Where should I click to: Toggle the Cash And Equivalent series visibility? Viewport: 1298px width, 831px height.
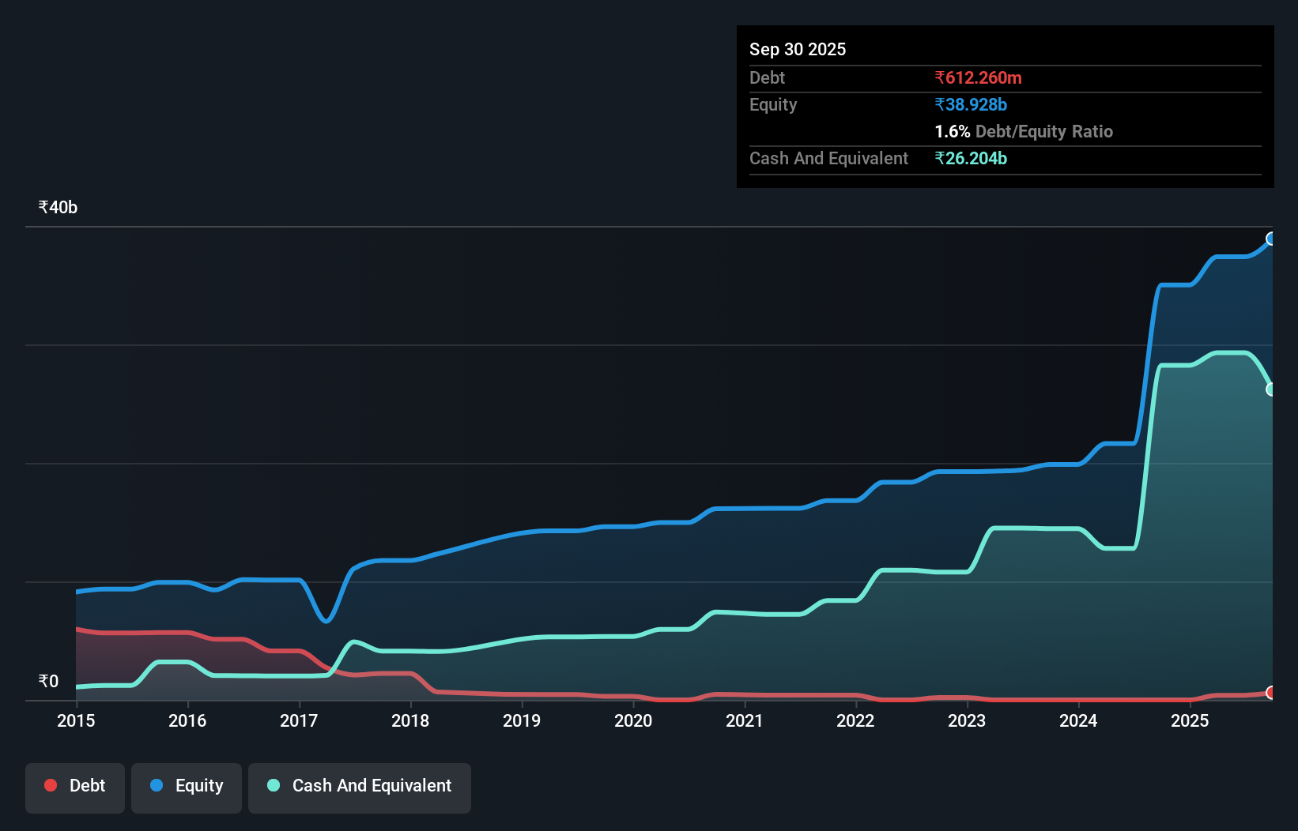[360, 787]
